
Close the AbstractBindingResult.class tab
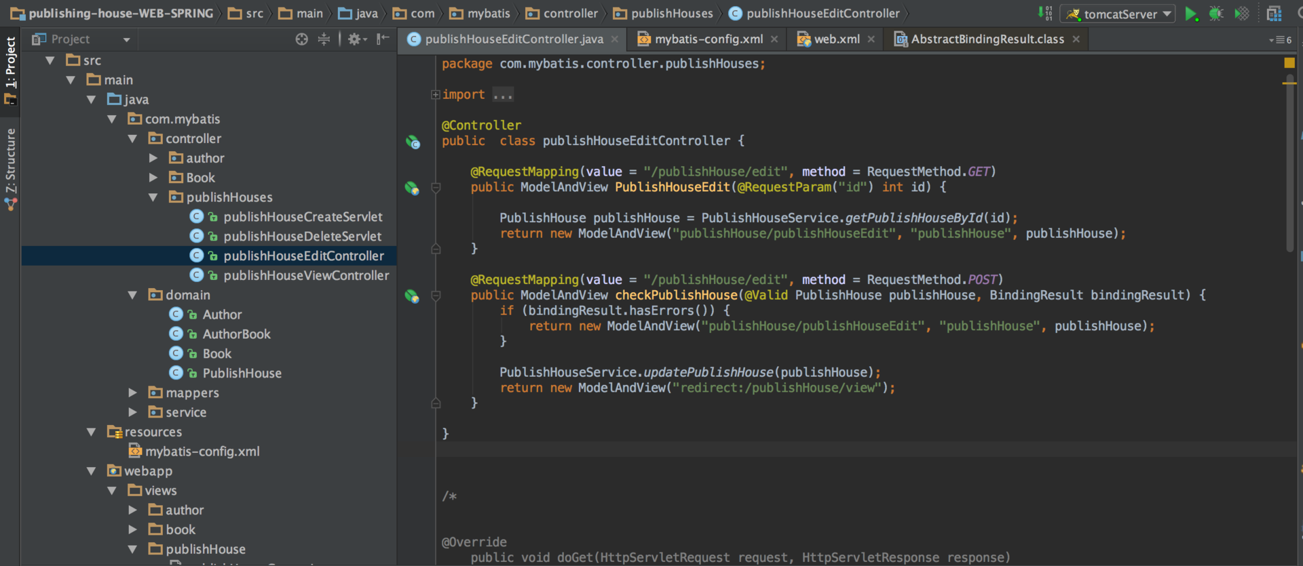coord(1076,39)
